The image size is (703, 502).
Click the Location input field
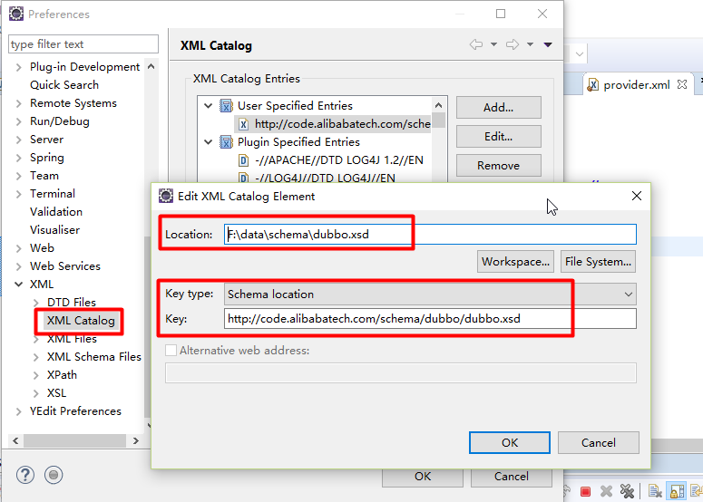pyautogui.click(x=430, y=234)
